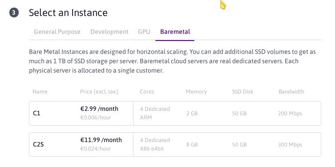Click the SSD Disk column header
Viewport: 335px width, 167px height.
(242, 92)
